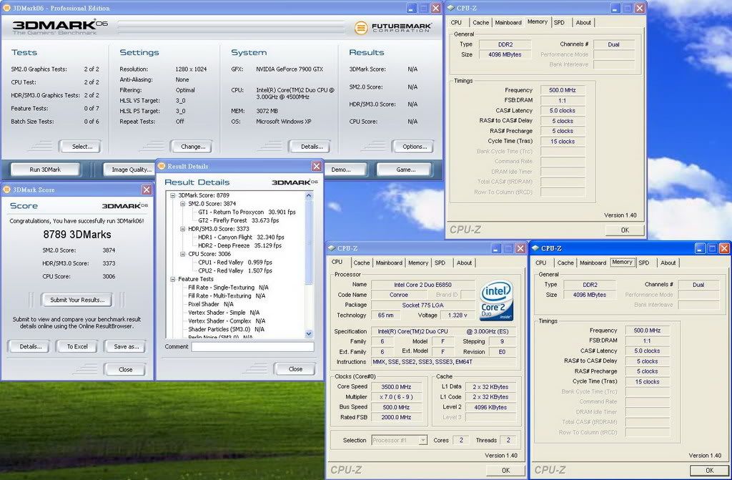Click OK in the CPU-Z processor window
The height and width of the screenshot is (480, 732).
pos(505,470)
